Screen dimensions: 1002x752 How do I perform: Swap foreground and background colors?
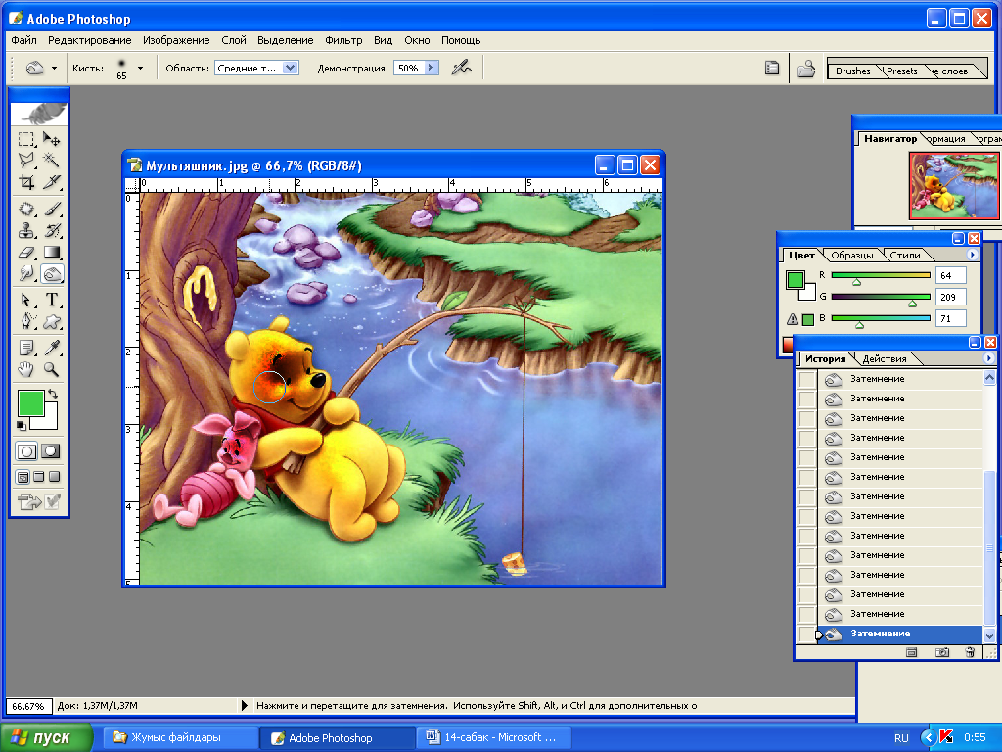[53, 394]
